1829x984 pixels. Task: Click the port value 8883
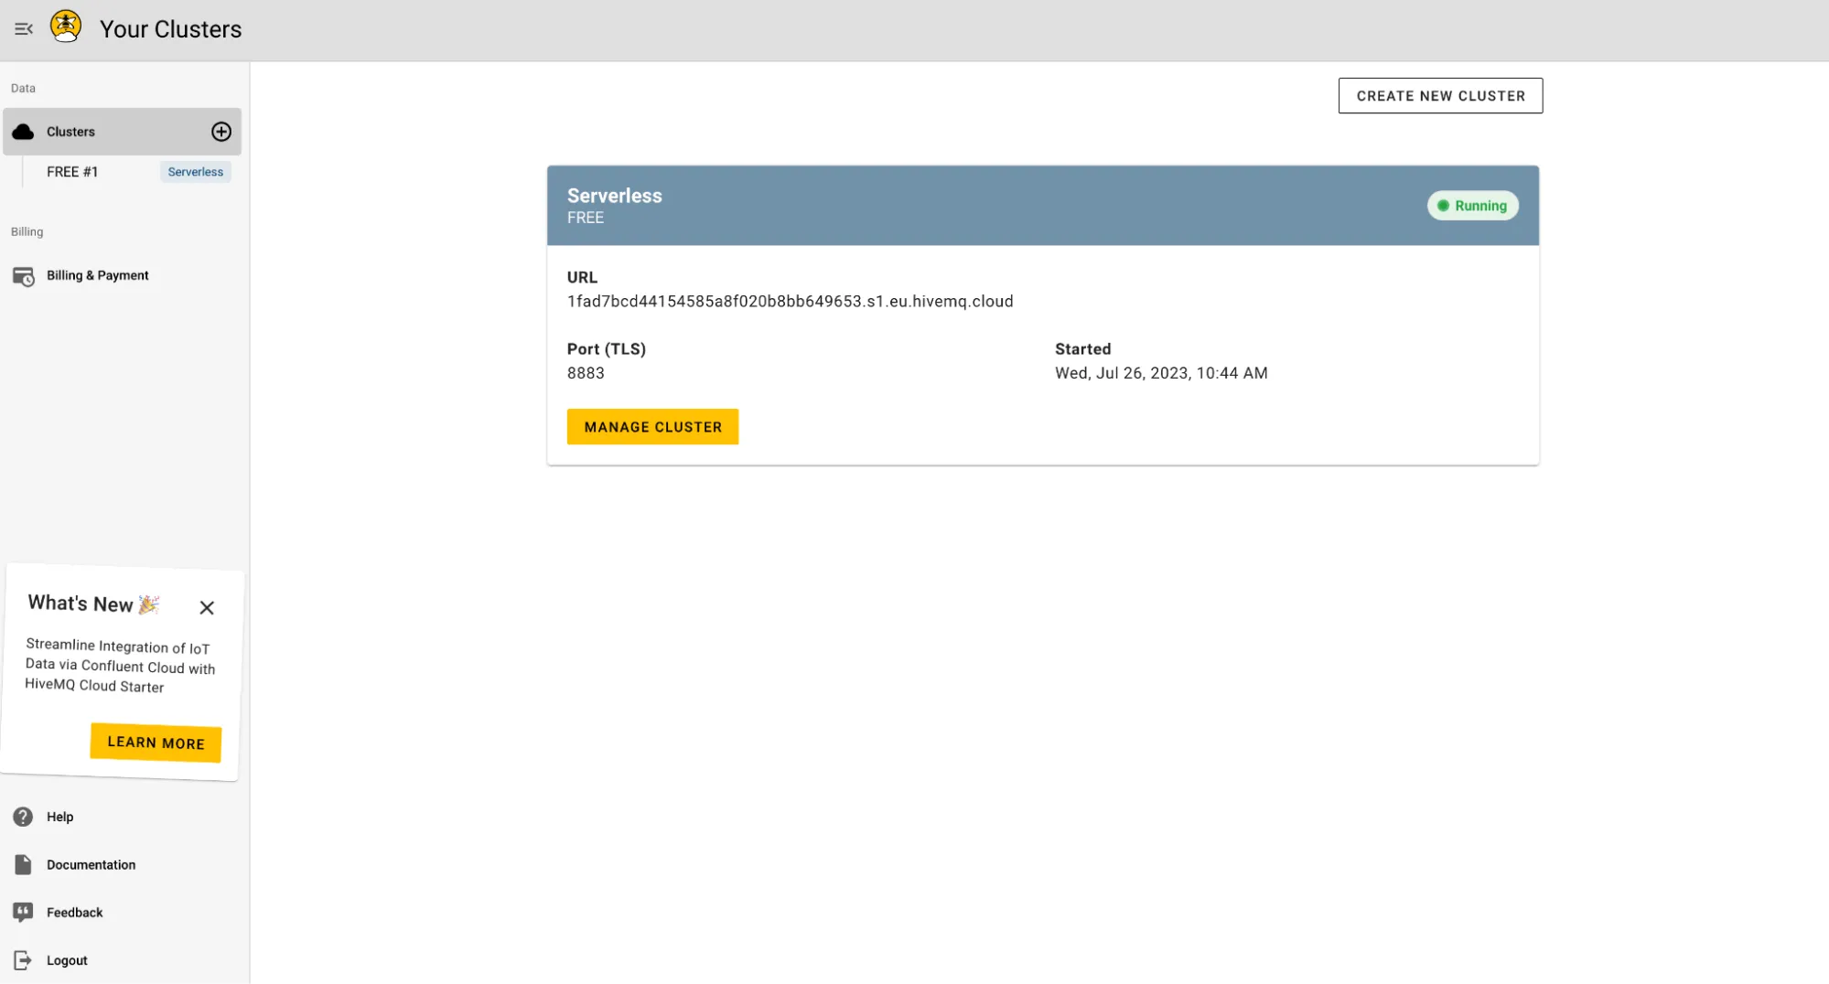(x=586, y=373)
